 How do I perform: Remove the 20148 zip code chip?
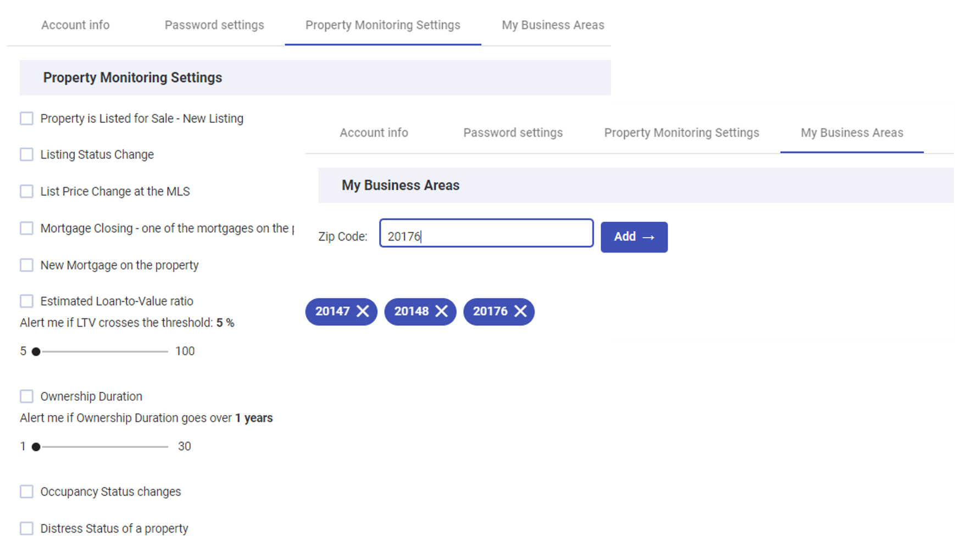tap(441, 311)
